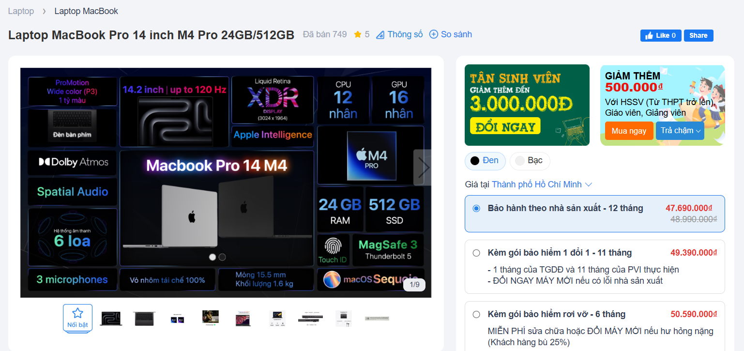Viewport: 744px width, 351px height.
Task: Select 12-month manufacturer warranty option
Action: pos(476,208)
